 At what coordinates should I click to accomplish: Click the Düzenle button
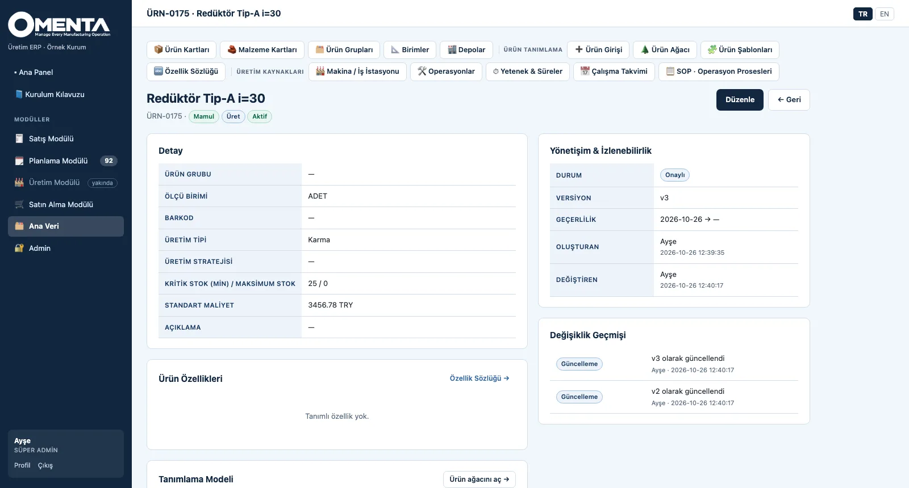tap(740, 100)
